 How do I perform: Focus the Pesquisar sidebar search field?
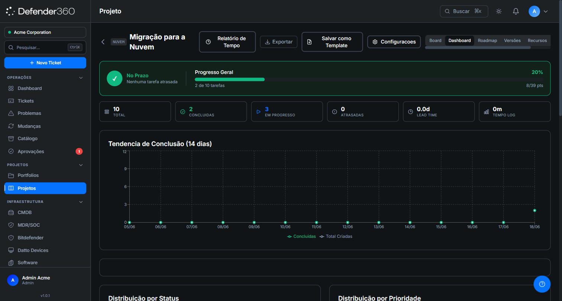45,48
